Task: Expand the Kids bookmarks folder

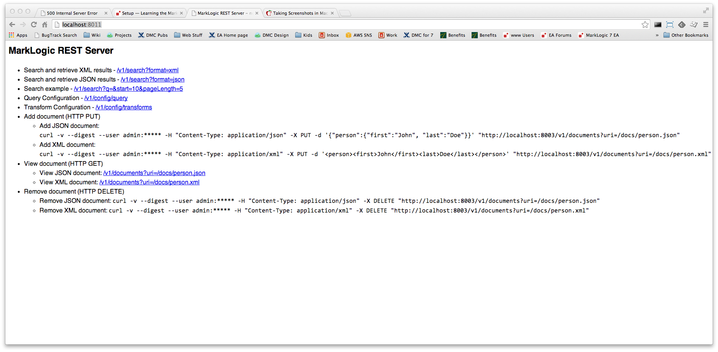Action: [x=304, y=35]
